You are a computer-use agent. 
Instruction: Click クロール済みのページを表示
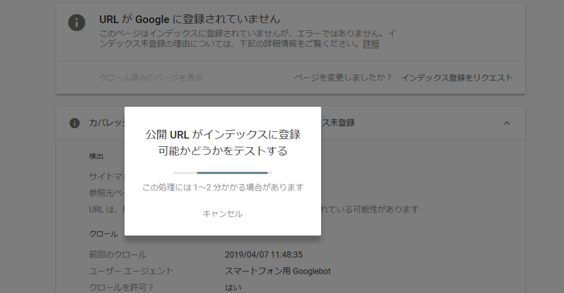(x=151, y=78)
